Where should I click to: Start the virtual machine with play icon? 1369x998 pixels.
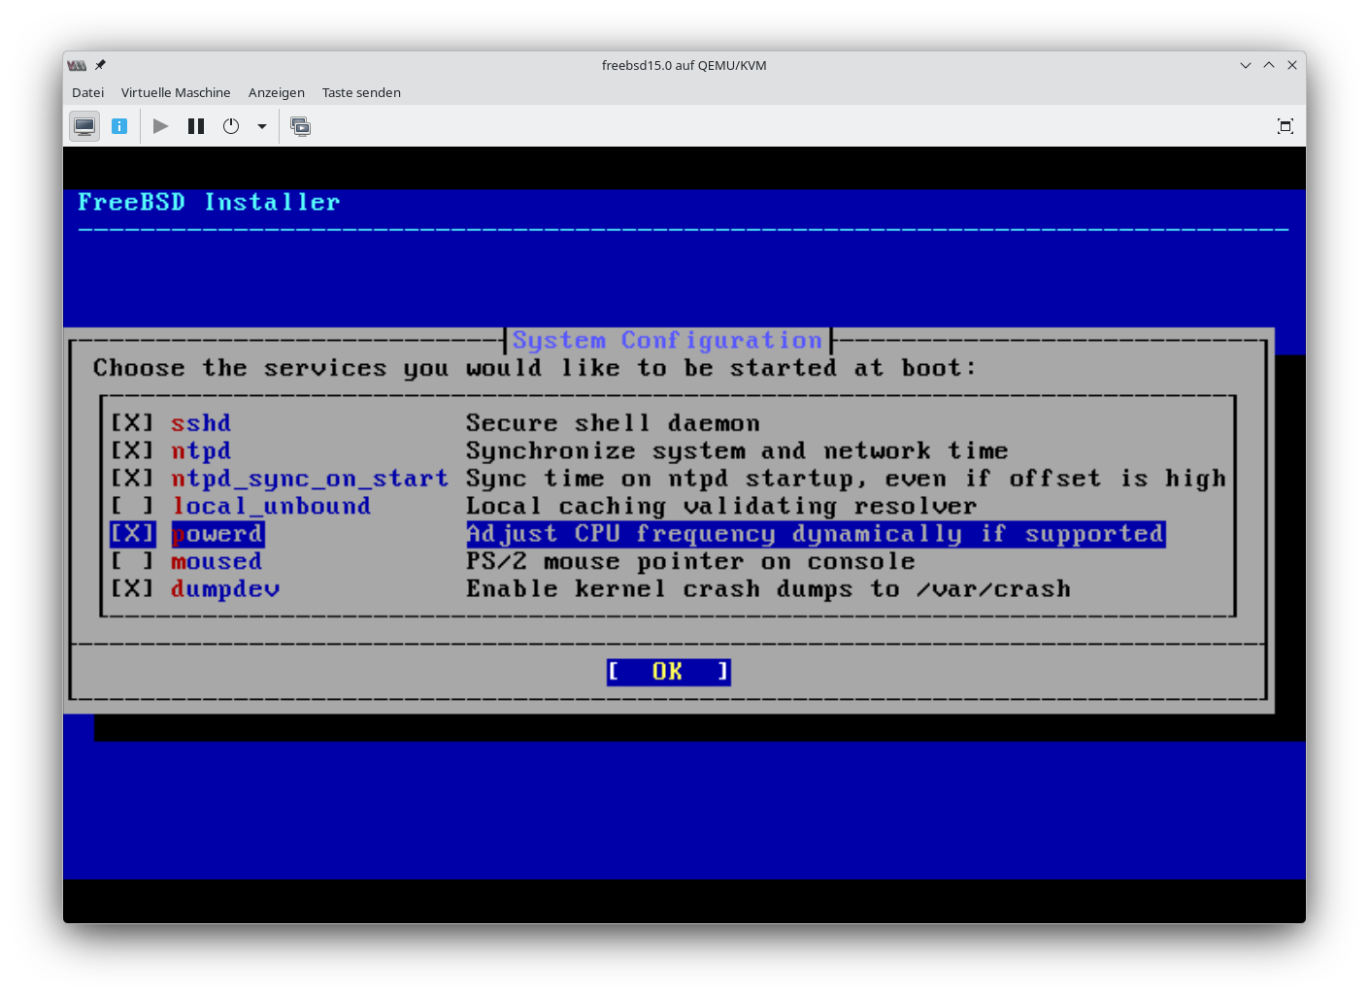(161, 126)
